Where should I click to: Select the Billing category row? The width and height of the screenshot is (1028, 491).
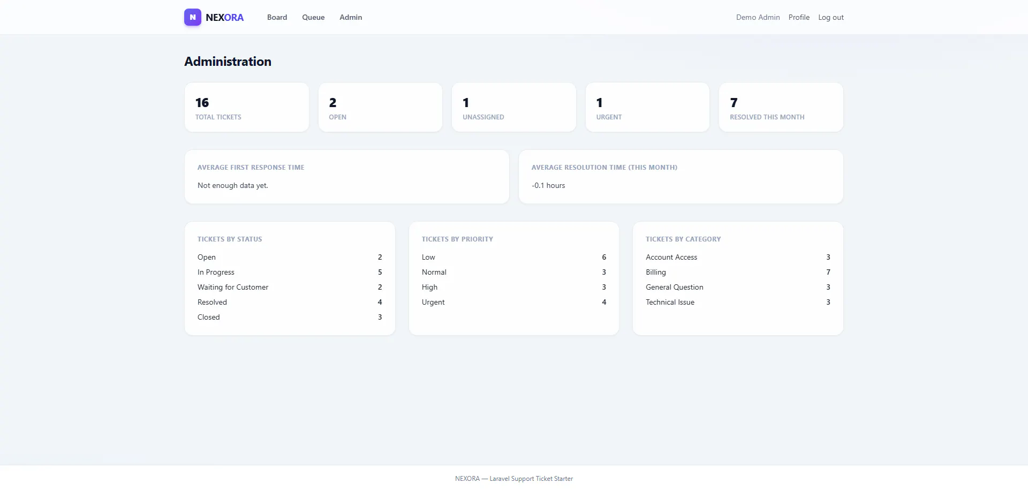click(738, 272)
